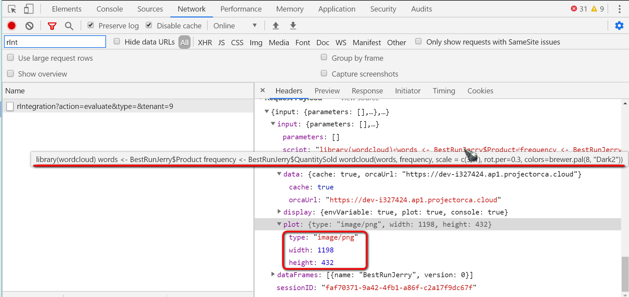Viewport: 629px width, 297px height.
Task: Filter requests by CSS type
Action: click(x=237, y=43)
